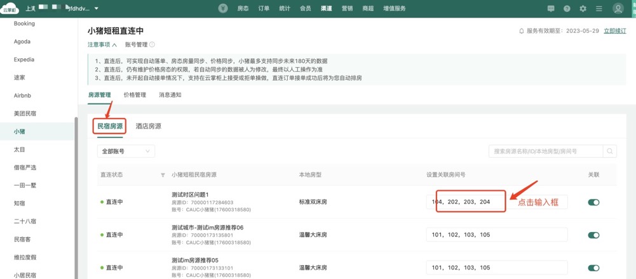Click the filter icon beside 直连状态
Image resolution: width=636 pixels, height=279 pixels.
163,175
